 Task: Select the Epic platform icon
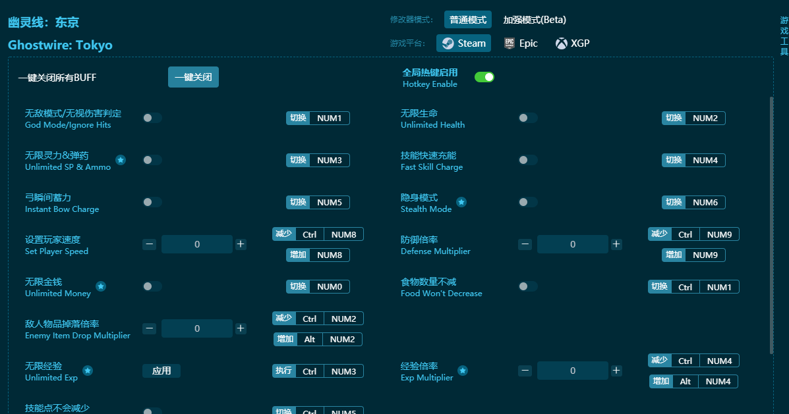pyautogui.click(x=510, y=43)
